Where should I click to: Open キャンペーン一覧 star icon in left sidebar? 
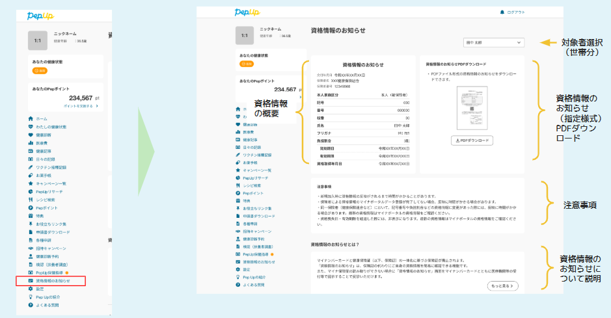(x=30, y=183)
